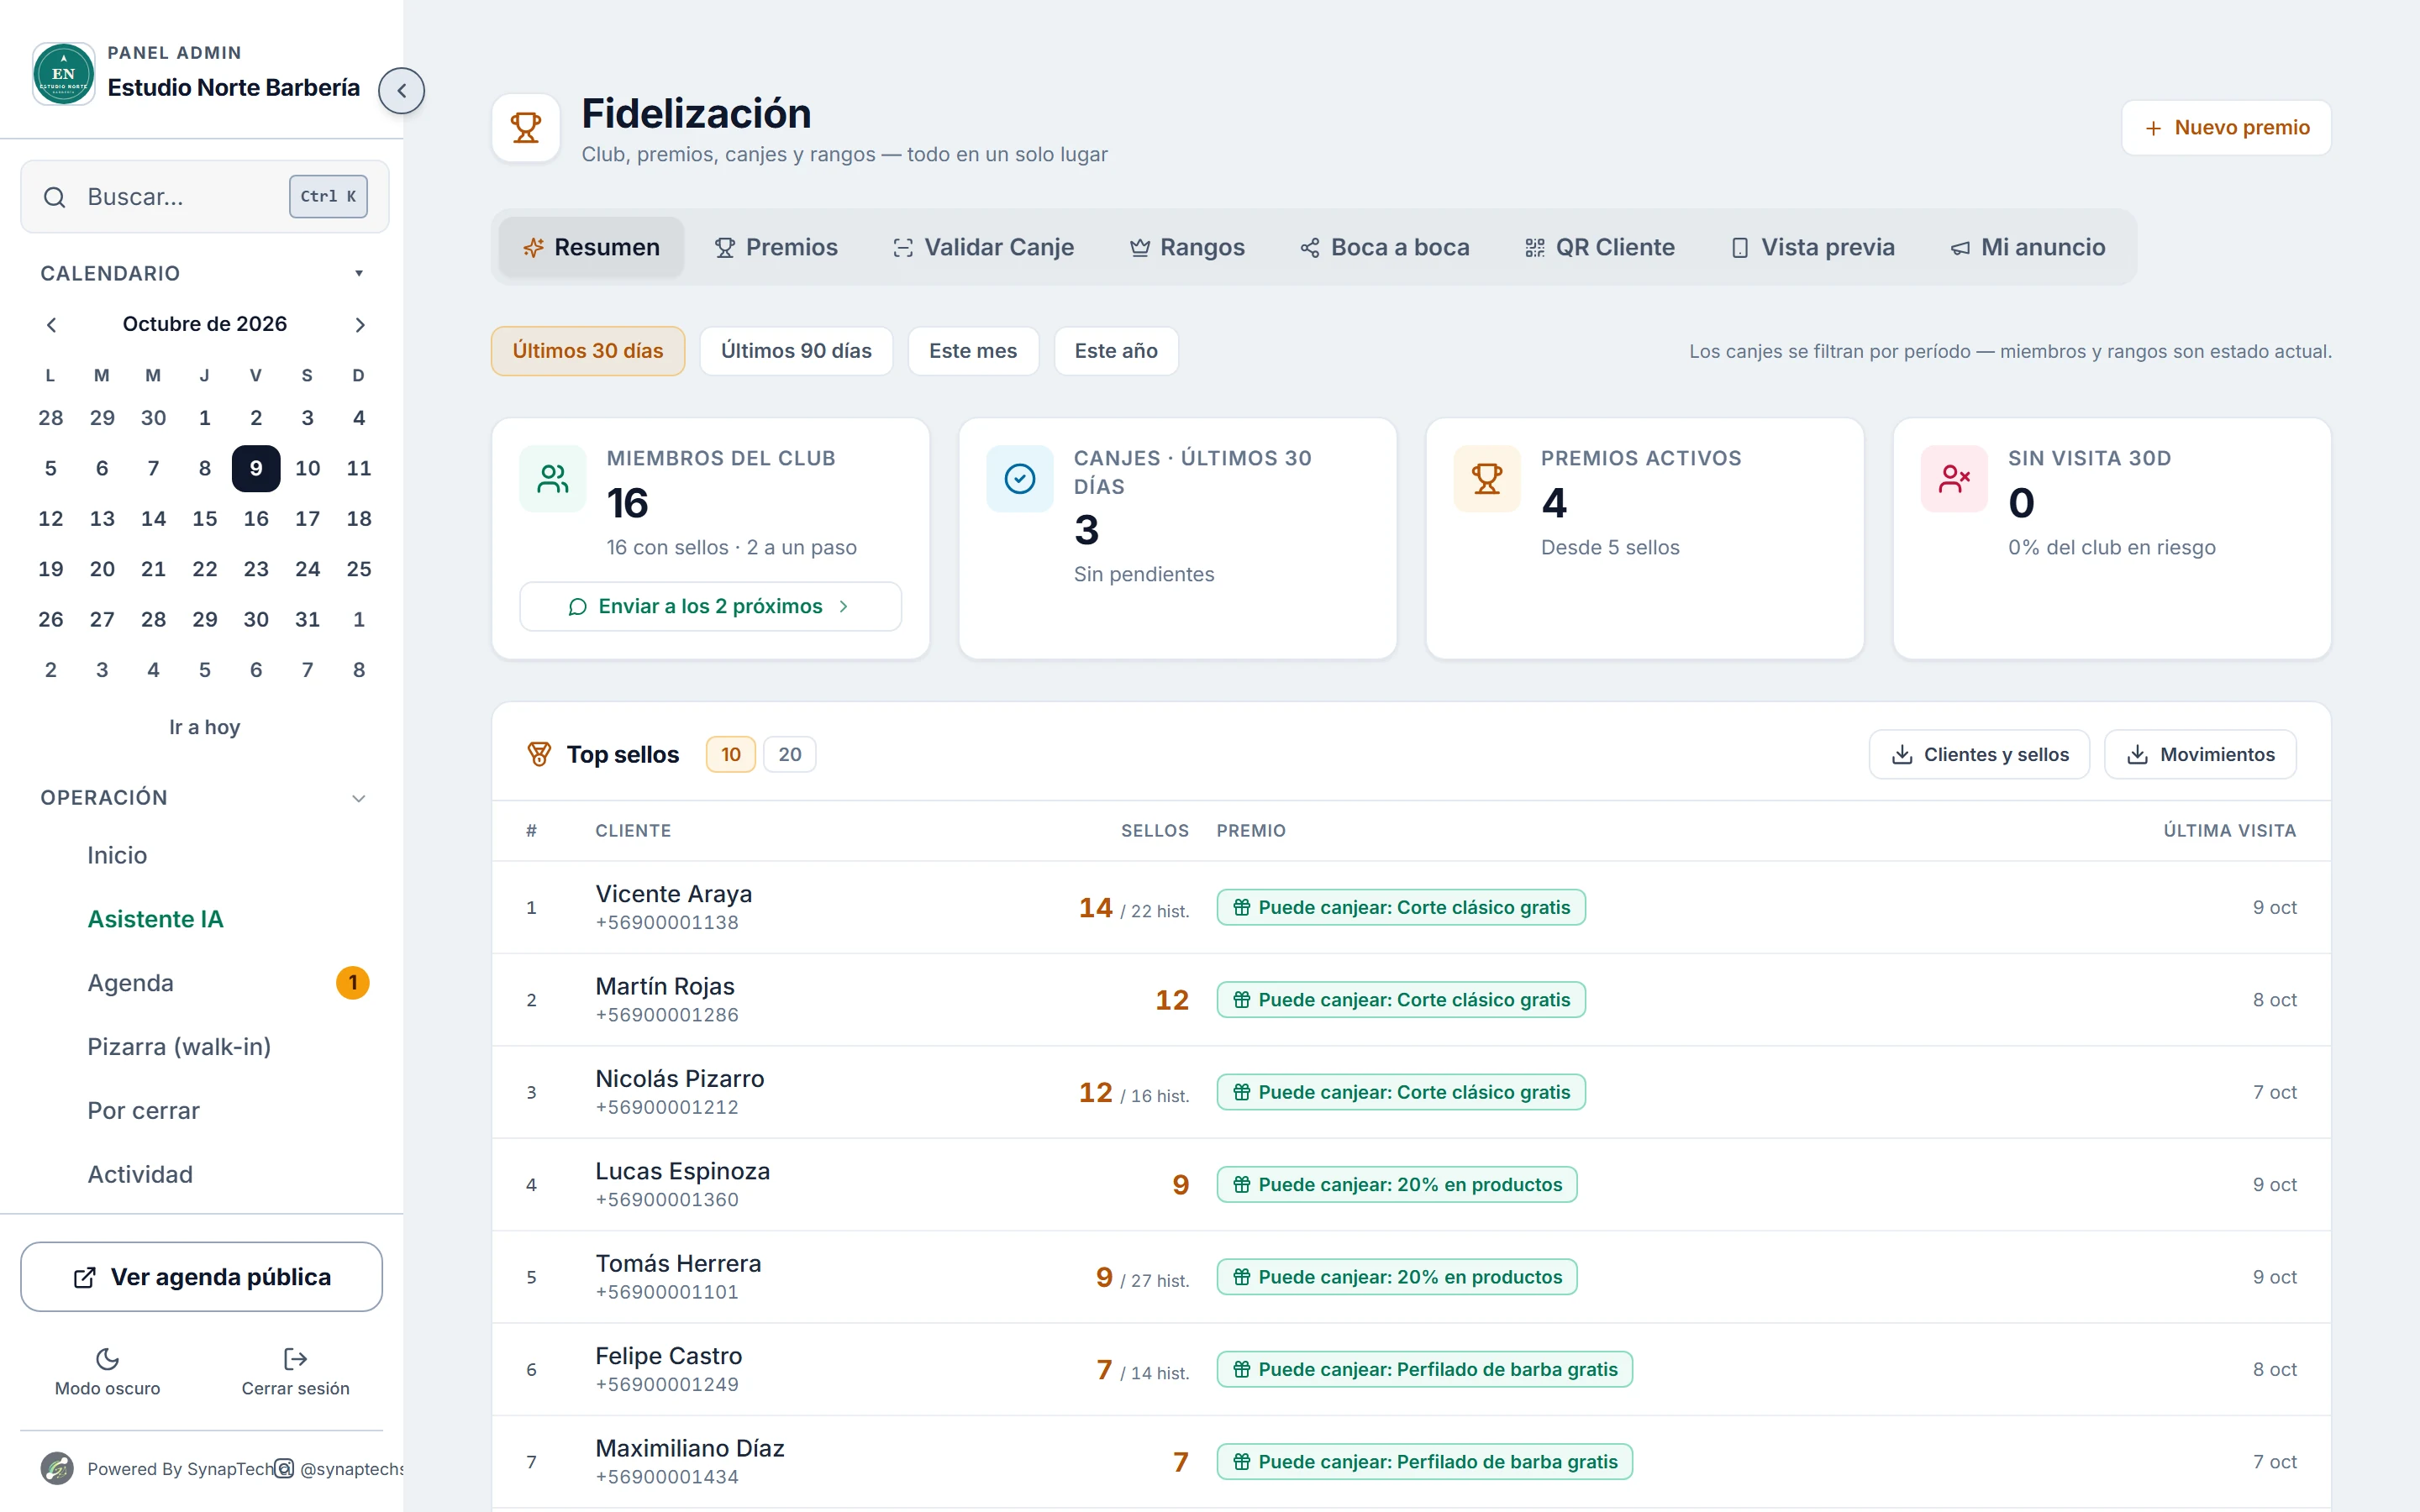Open the Validar Canje tab
The image size is (2420, 1512).
[x=983, y=247]
